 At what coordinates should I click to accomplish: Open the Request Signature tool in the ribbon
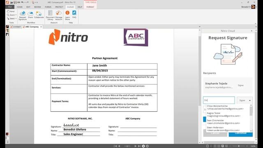coord(23,16)
